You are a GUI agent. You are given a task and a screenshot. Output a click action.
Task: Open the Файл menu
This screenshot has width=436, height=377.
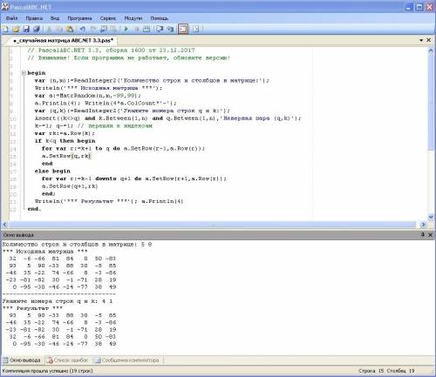(11, 18)
